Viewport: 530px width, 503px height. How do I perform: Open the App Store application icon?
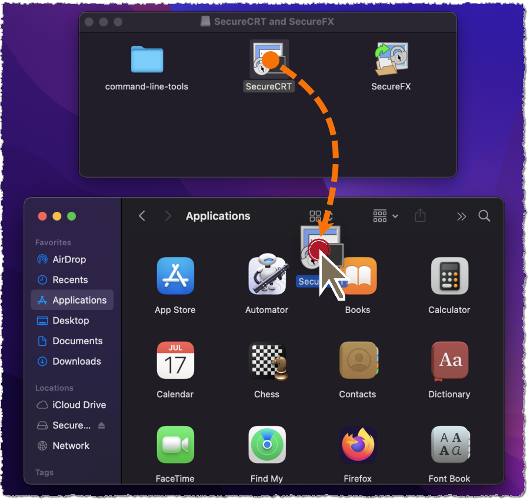click(175, 276)
